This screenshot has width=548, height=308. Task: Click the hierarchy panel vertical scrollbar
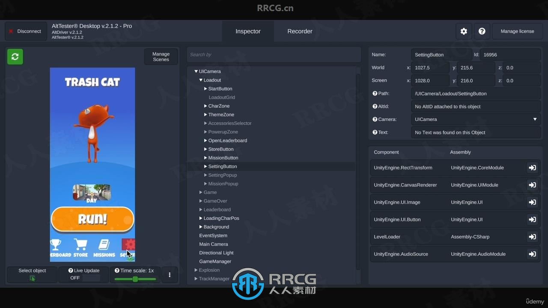coord(358,171)
